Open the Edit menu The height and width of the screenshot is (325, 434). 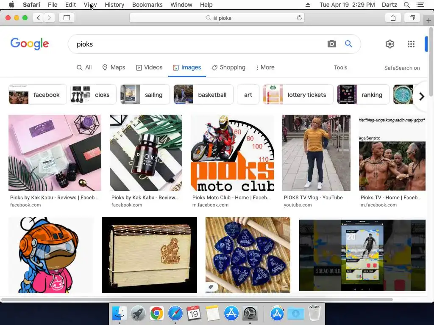[70, 5]
